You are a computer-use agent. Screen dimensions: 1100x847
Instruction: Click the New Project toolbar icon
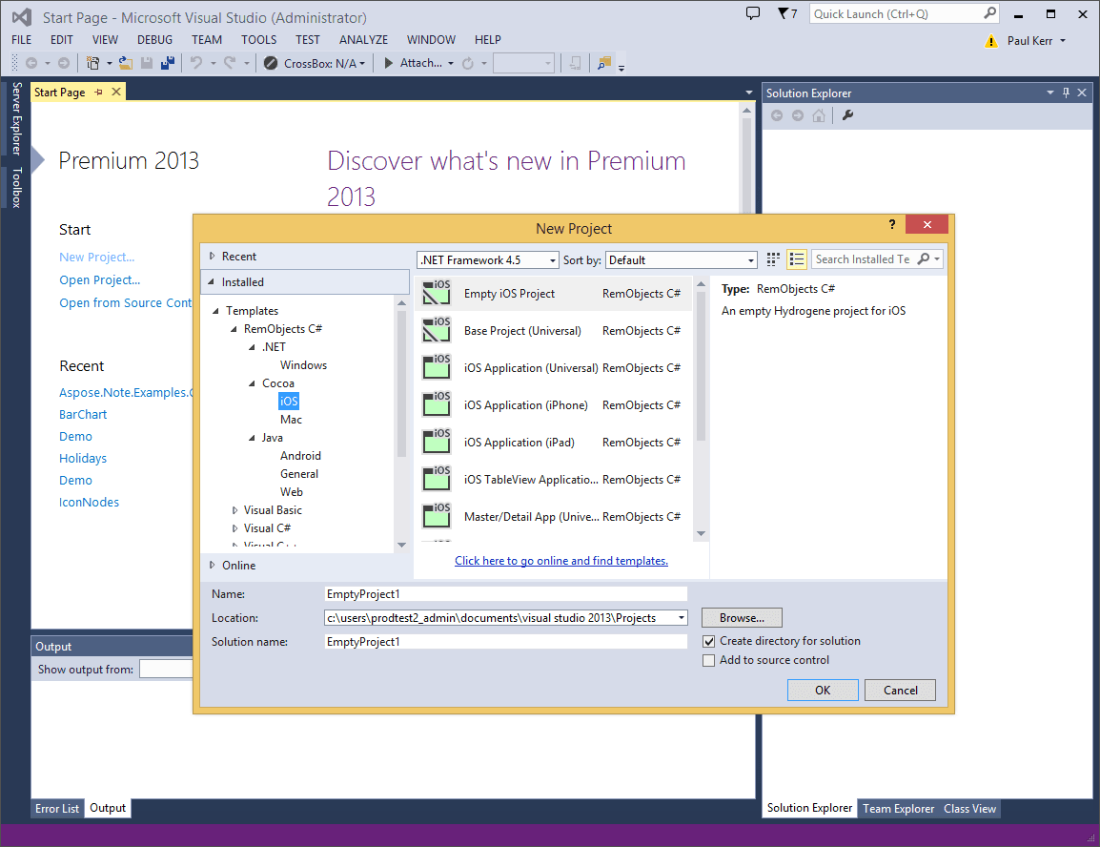click(x=92, y=63)
